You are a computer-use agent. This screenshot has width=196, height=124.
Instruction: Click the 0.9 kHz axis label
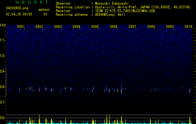[x=3, y=71]
